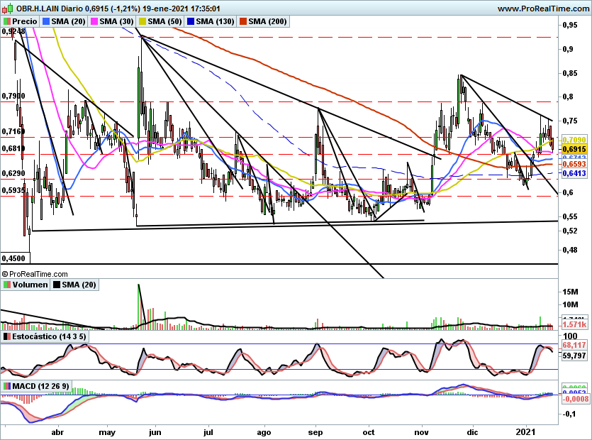Select the Precio legend label

(25, 21)
